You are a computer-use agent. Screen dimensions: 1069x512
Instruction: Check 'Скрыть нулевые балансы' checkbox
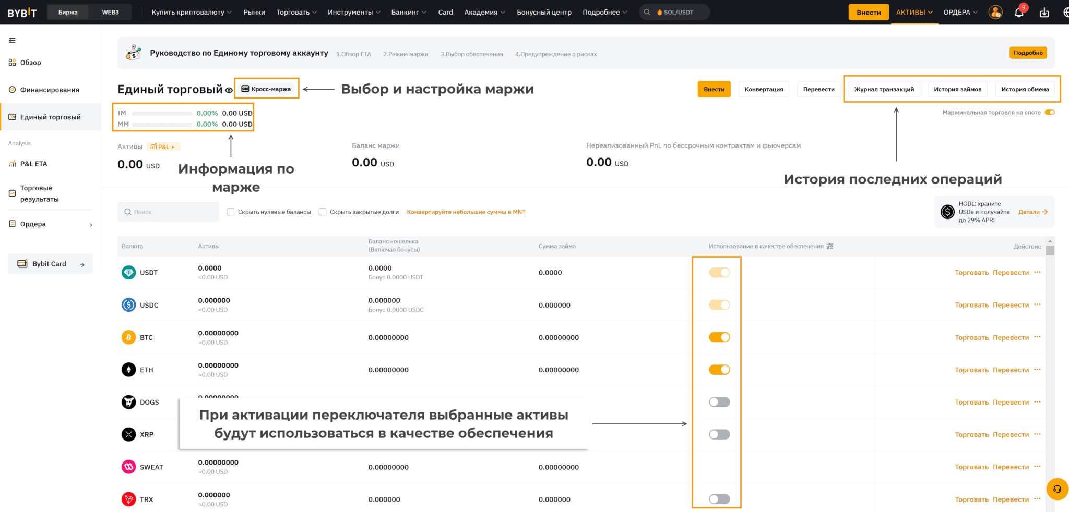click(231, 212)
